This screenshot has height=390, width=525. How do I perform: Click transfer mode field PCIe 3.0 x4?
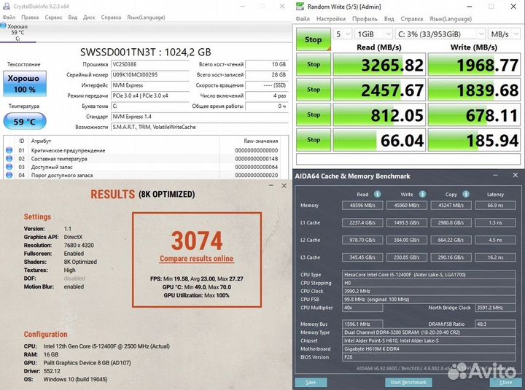pos(150,95)
